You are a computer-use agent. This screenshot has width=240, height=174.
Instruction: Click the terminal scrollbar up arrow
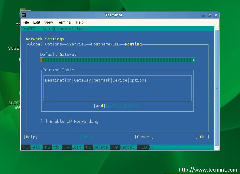point(217,28)
